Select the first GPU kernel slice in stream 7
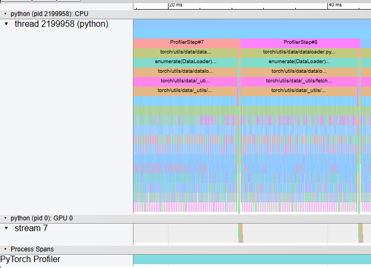 tap(240, 233)
